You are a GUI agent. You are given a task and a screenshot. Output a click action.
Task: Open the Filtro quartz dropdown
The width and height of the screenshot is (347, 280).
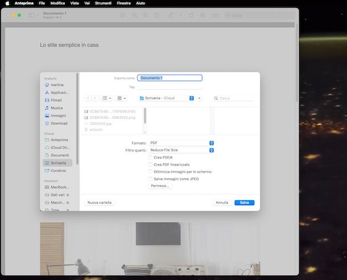(x=181, y=150)
